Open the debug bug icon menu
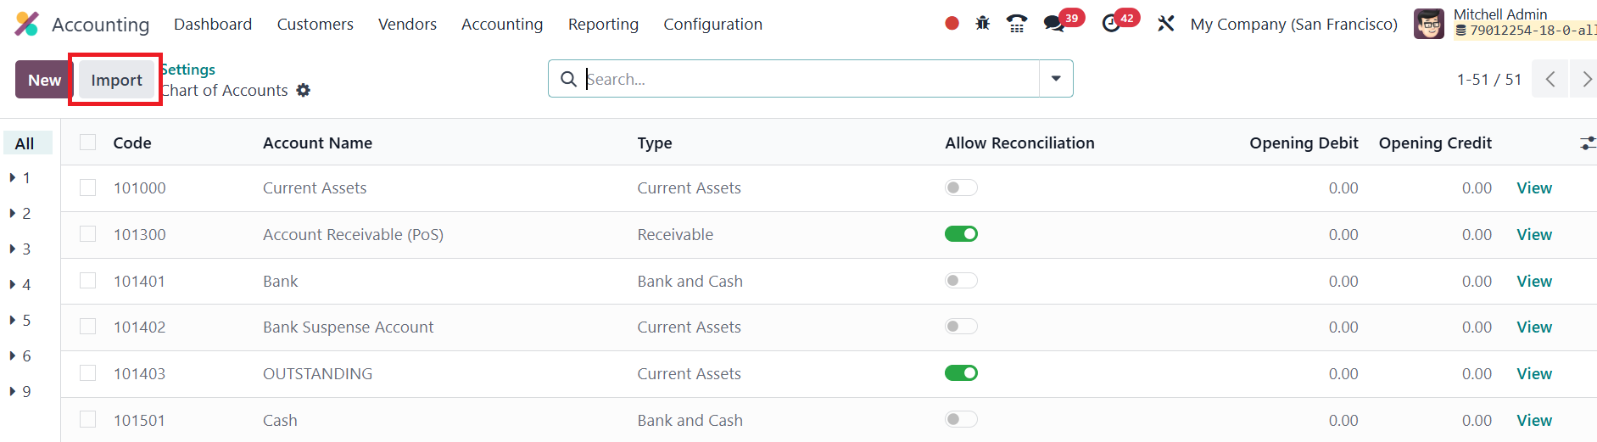1597x442 pixels. click(x=983, y=24)
